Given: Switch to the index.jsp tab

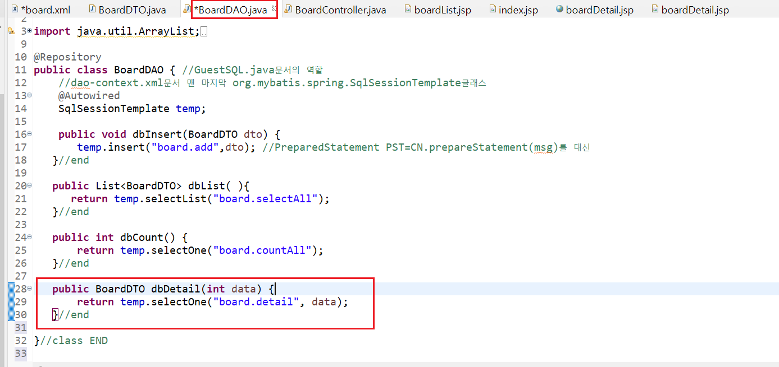Looking at the screenshot, I should 513,10.
